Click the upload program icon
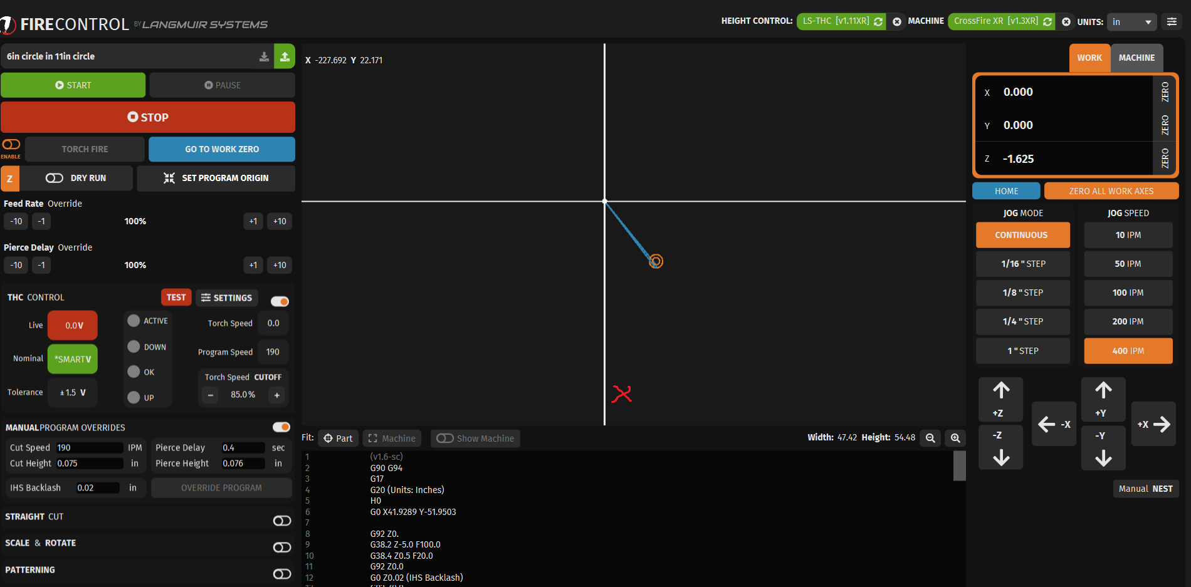 coord(285,56)
